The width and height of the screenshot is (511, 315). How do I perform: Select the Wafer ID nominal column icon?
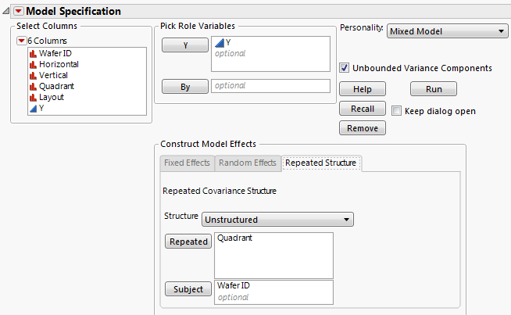pyautogui.click(x=33, y=53)
